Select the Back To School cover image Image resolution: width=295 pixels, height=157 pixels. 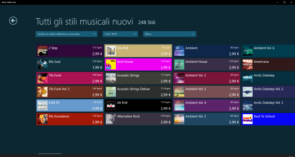(248, 119)
